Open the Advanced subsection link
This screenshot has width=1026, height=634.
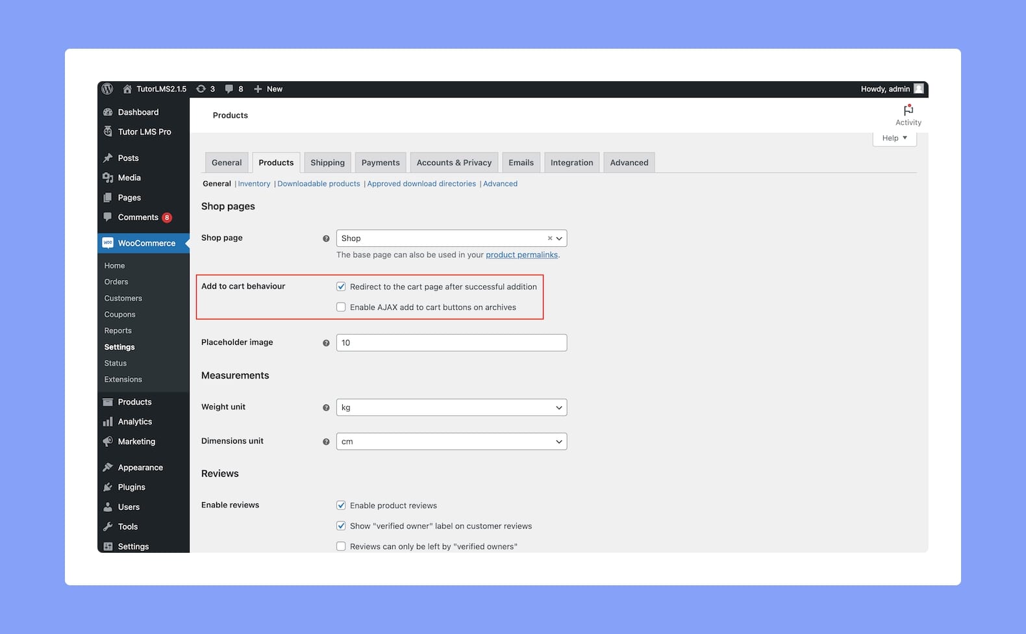(500, 184)
